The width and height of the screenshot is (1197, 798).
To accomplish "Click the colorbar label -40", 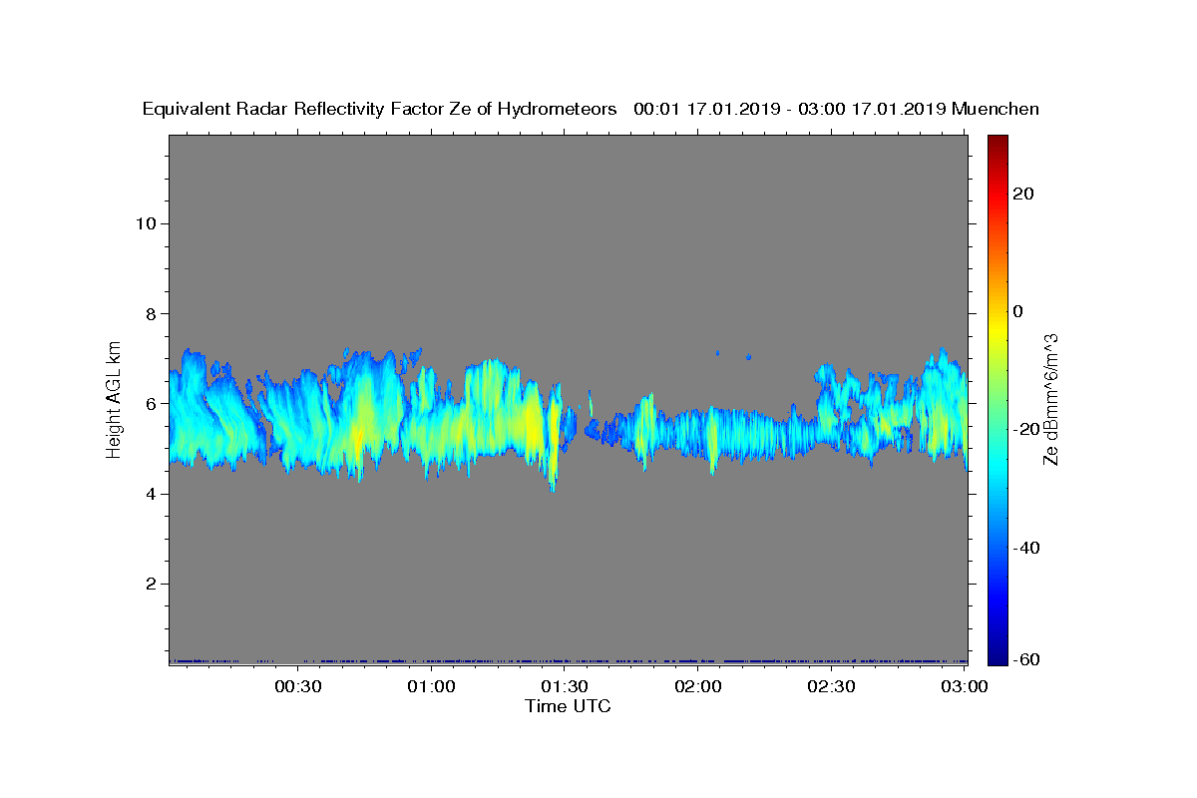I will pos(1024,548).
